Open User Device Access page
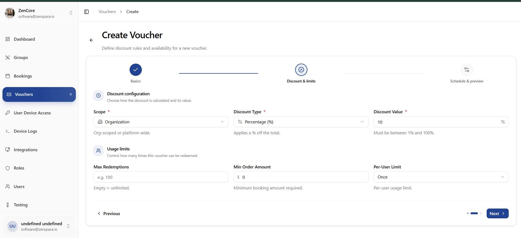Screen dimensions: 521x238 click(x=39, y=113)
